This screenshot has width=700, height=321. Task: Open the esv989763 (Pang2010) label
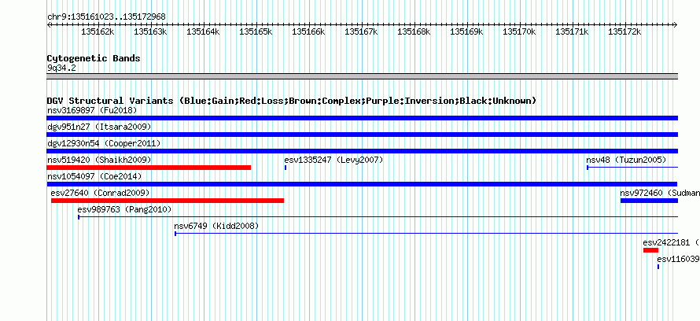(x=124, y=209)
